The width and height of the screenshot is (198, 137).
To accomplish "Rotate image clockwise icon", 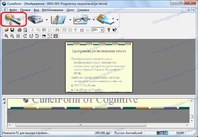I will pos(25,36).
